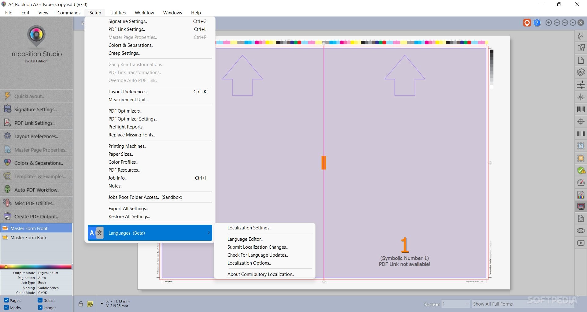Click the registration crosshair icon in right toolbar
Screen dimensions: 587x312
tap(581, 121)
